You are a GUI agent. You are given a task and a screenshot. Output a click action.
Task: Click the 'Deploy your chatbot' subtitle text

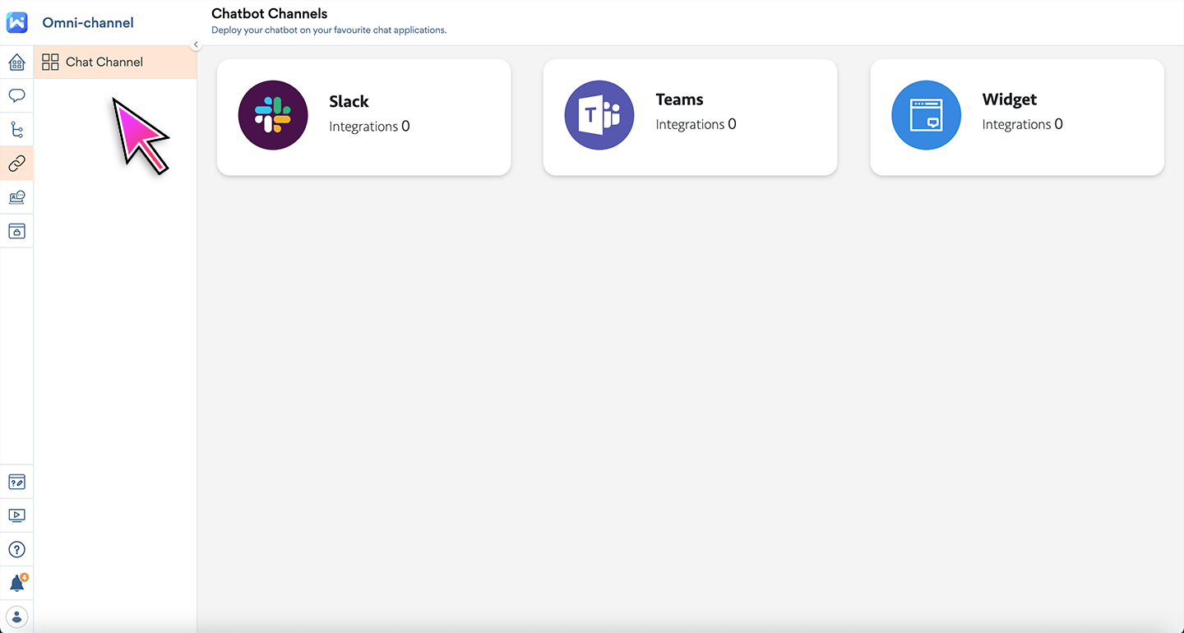[x=329, y=30]
